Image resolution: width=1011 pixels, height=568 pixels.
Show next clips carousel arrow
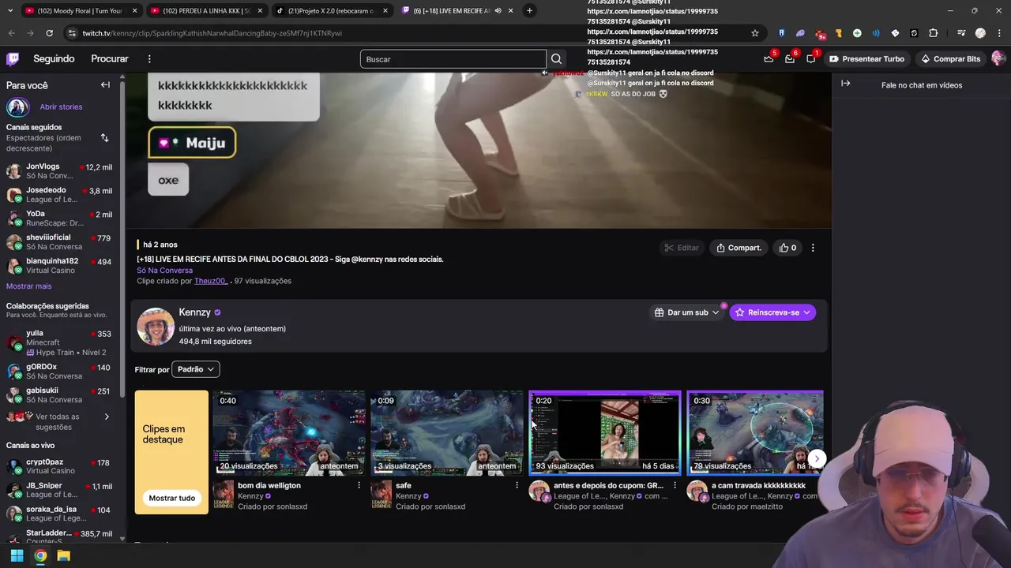pos(817,458)
